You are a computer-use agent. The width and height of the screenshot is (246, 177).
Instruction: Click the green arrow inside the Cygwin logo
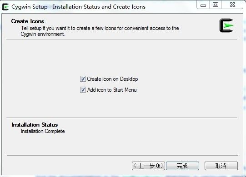pos(228,25)
